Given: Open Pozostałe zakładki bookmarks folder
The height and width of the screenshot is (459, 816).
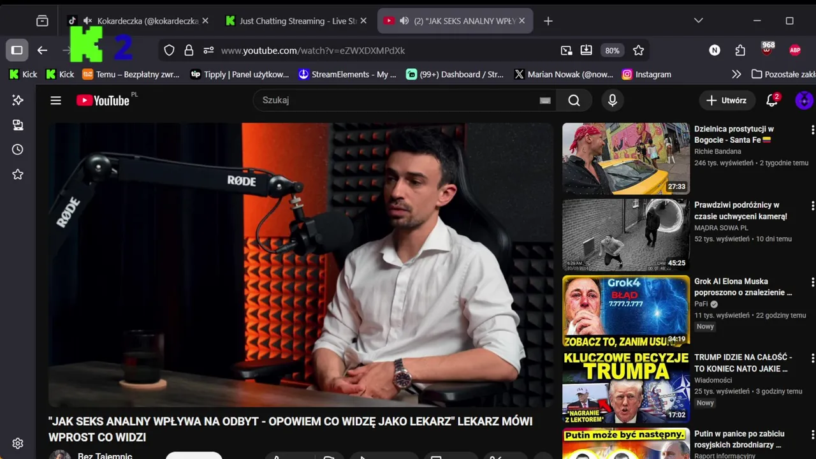Looking at the screenshot, I should (783, 75).
